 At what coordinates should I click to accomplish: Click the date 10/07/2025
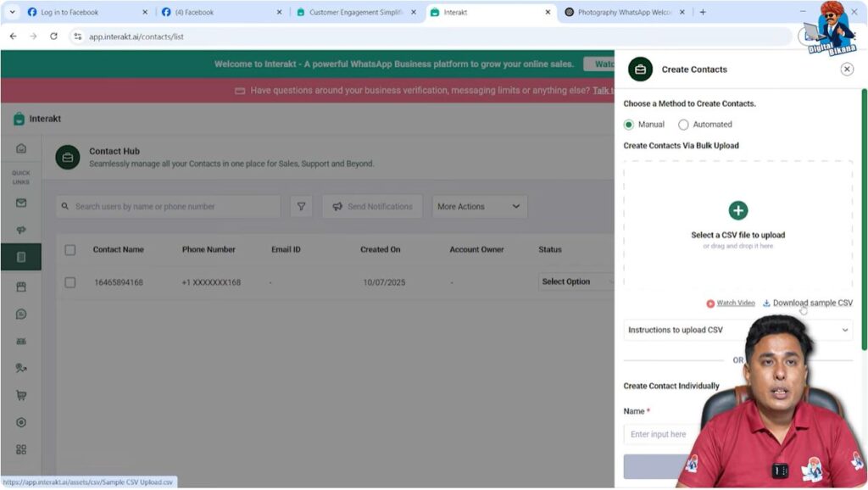pyautogui.click(x=384, y=282)
